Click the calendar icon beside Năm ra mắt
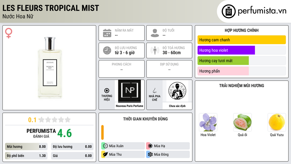Screen dimensions: 291x164 click(107, 33)
